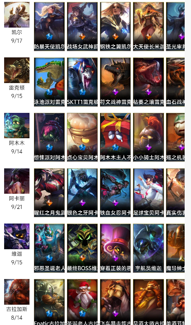The image size is (191, 325).
Task: Open 钢铁之翼凯尔 skin card
Action: click(x=115, y=27)
